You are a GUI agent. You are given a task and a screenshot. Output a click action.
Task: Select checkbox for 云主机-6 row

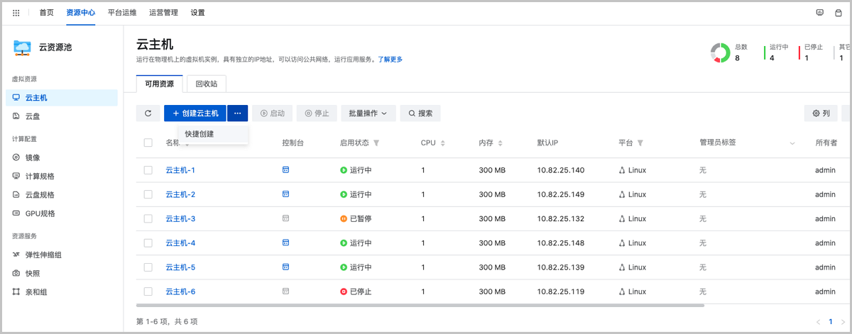148,291
